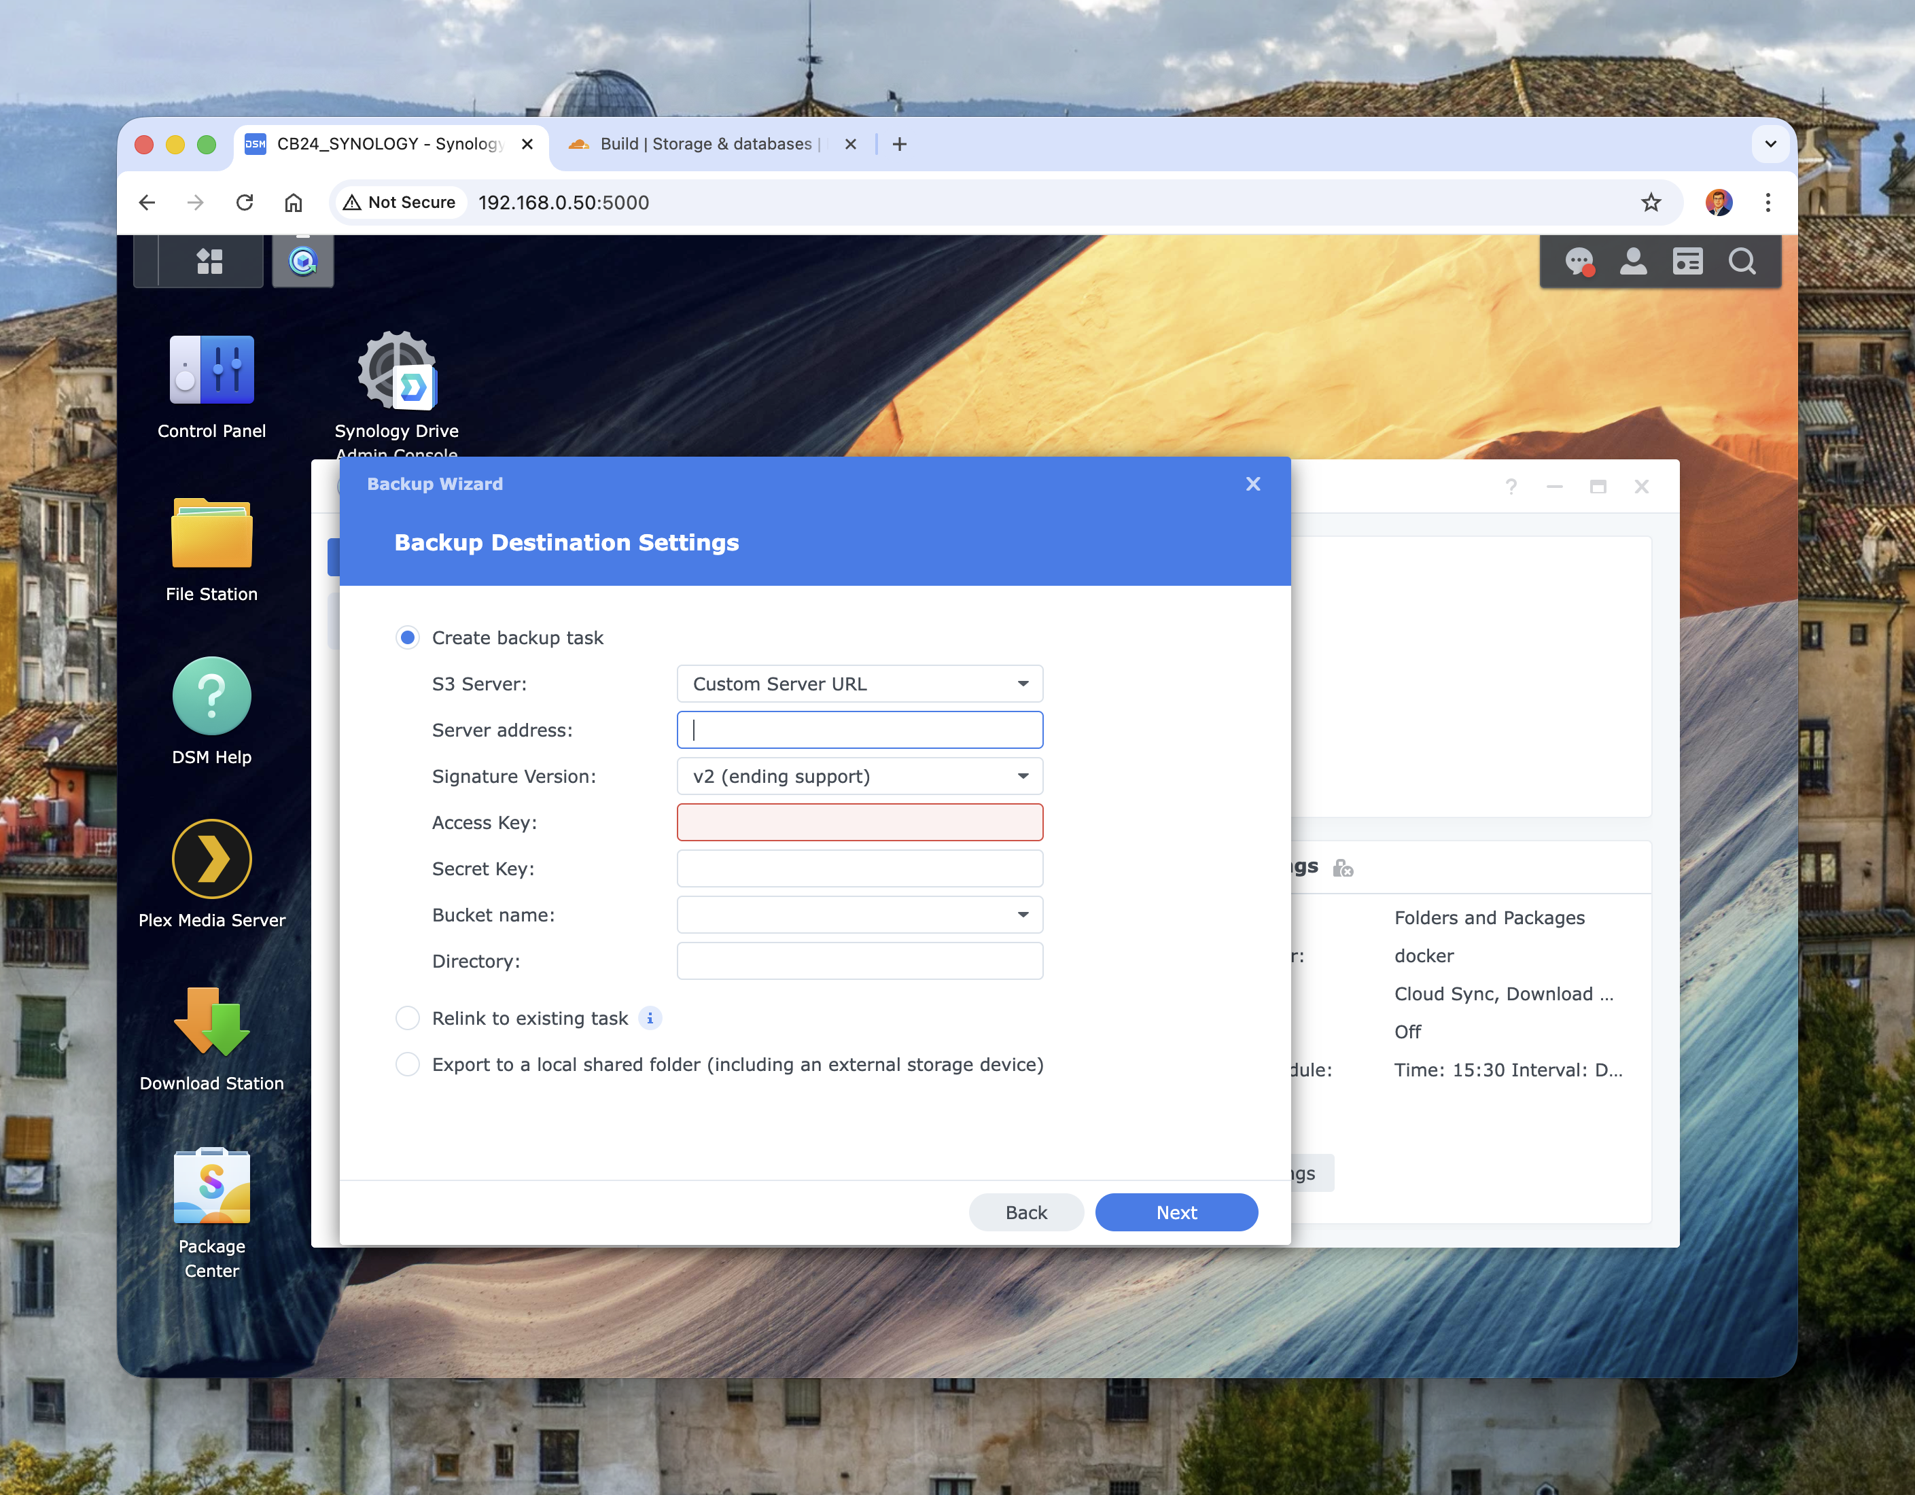Click inside the Access Key field
The width and height of the screenshot is (1915, 1495).
(x=858, y=822)
